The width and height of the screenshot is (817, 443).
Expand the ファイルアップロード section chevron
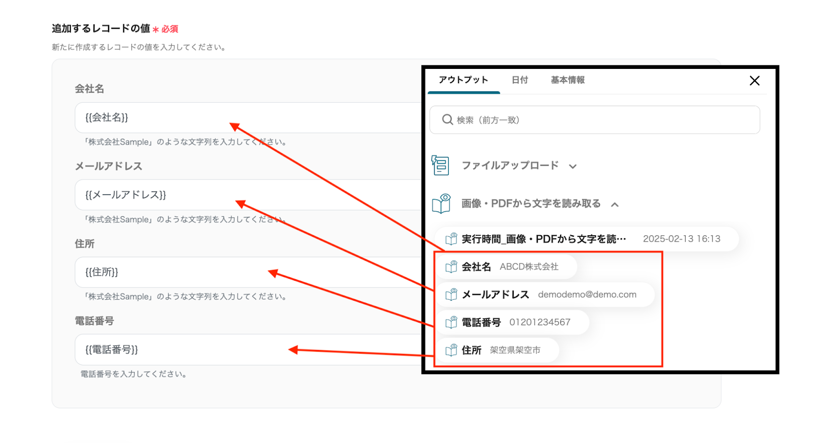(573, 166)
